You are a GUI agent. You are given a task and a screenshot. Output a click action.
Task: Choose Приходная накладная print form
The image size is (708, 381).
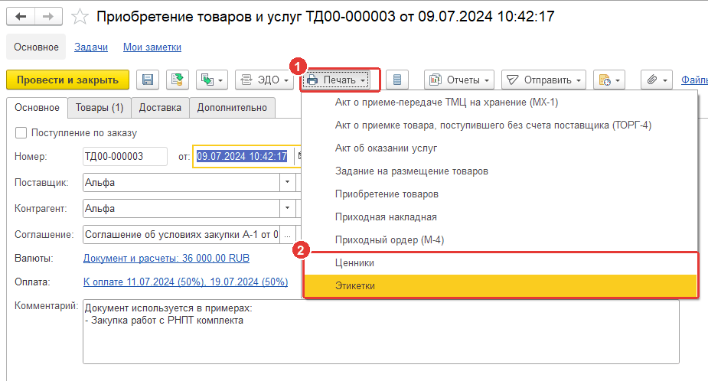pos(499,217)
